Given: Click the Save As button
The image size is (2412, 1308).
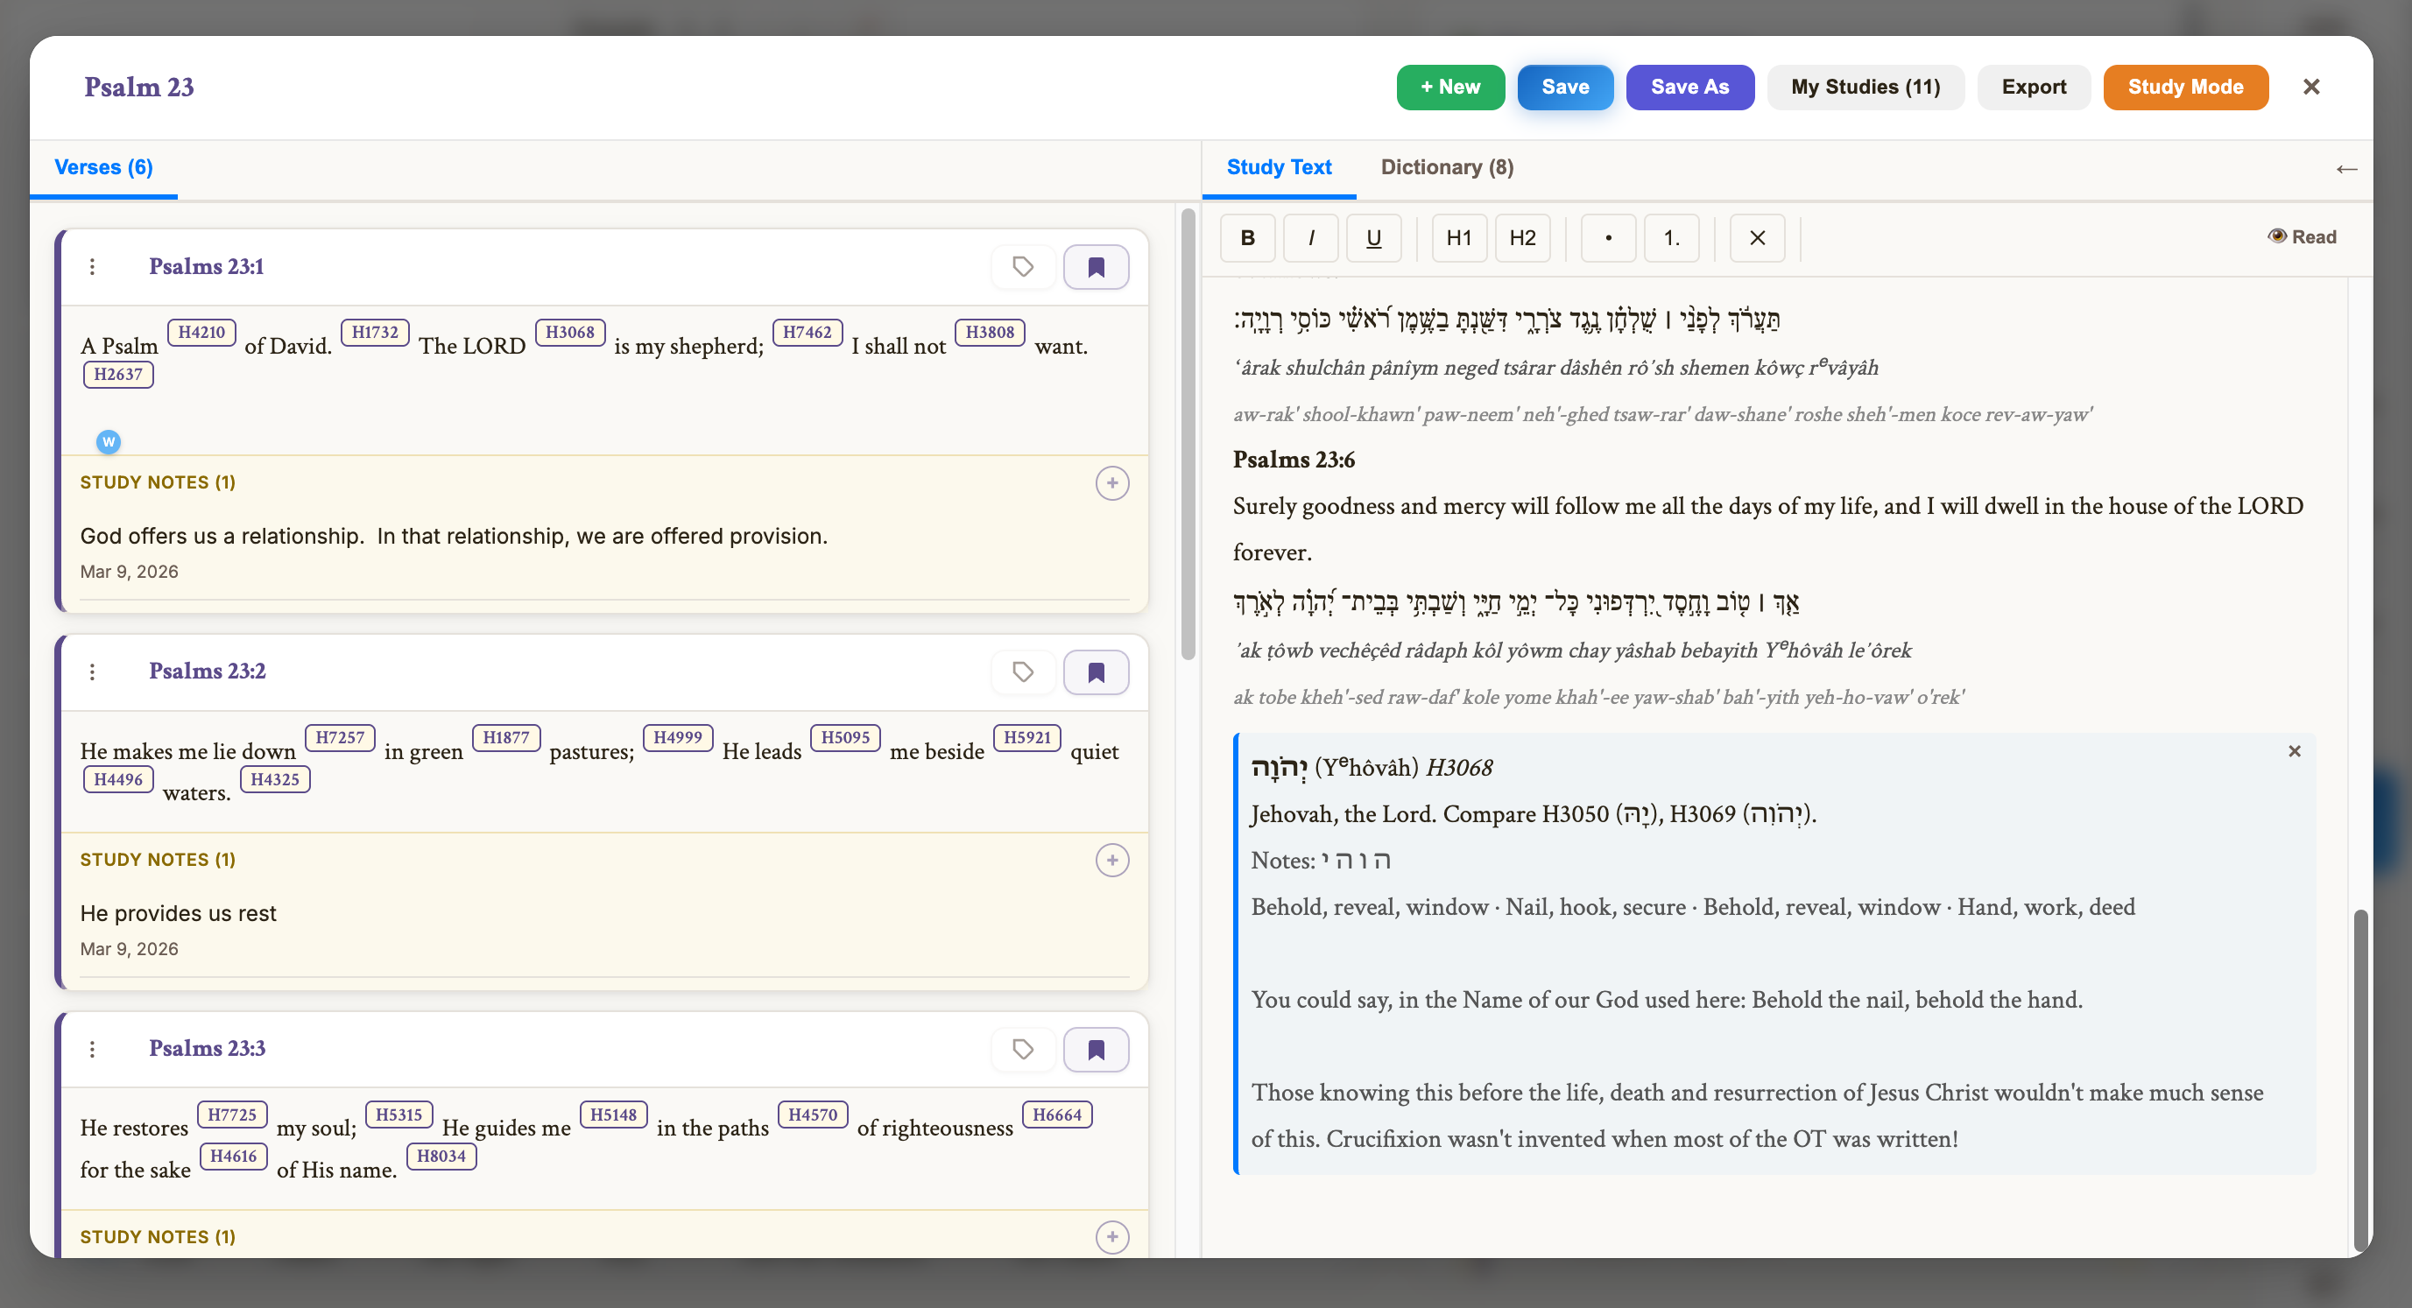Looking at the screenshot, I should (x=1690, y=86).
